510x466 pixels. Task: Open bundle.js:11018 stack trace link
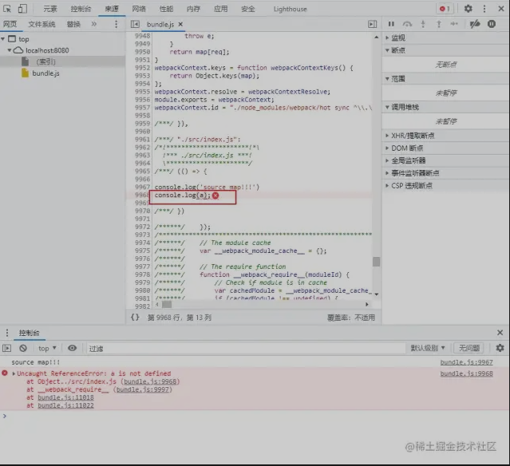(x=65, y=397)
